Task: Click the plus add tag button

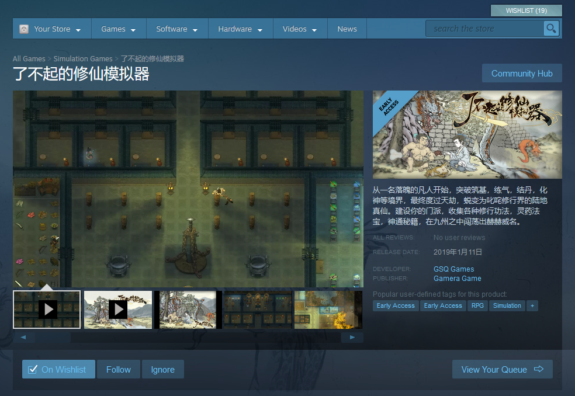Action: (x=532, y=305)
